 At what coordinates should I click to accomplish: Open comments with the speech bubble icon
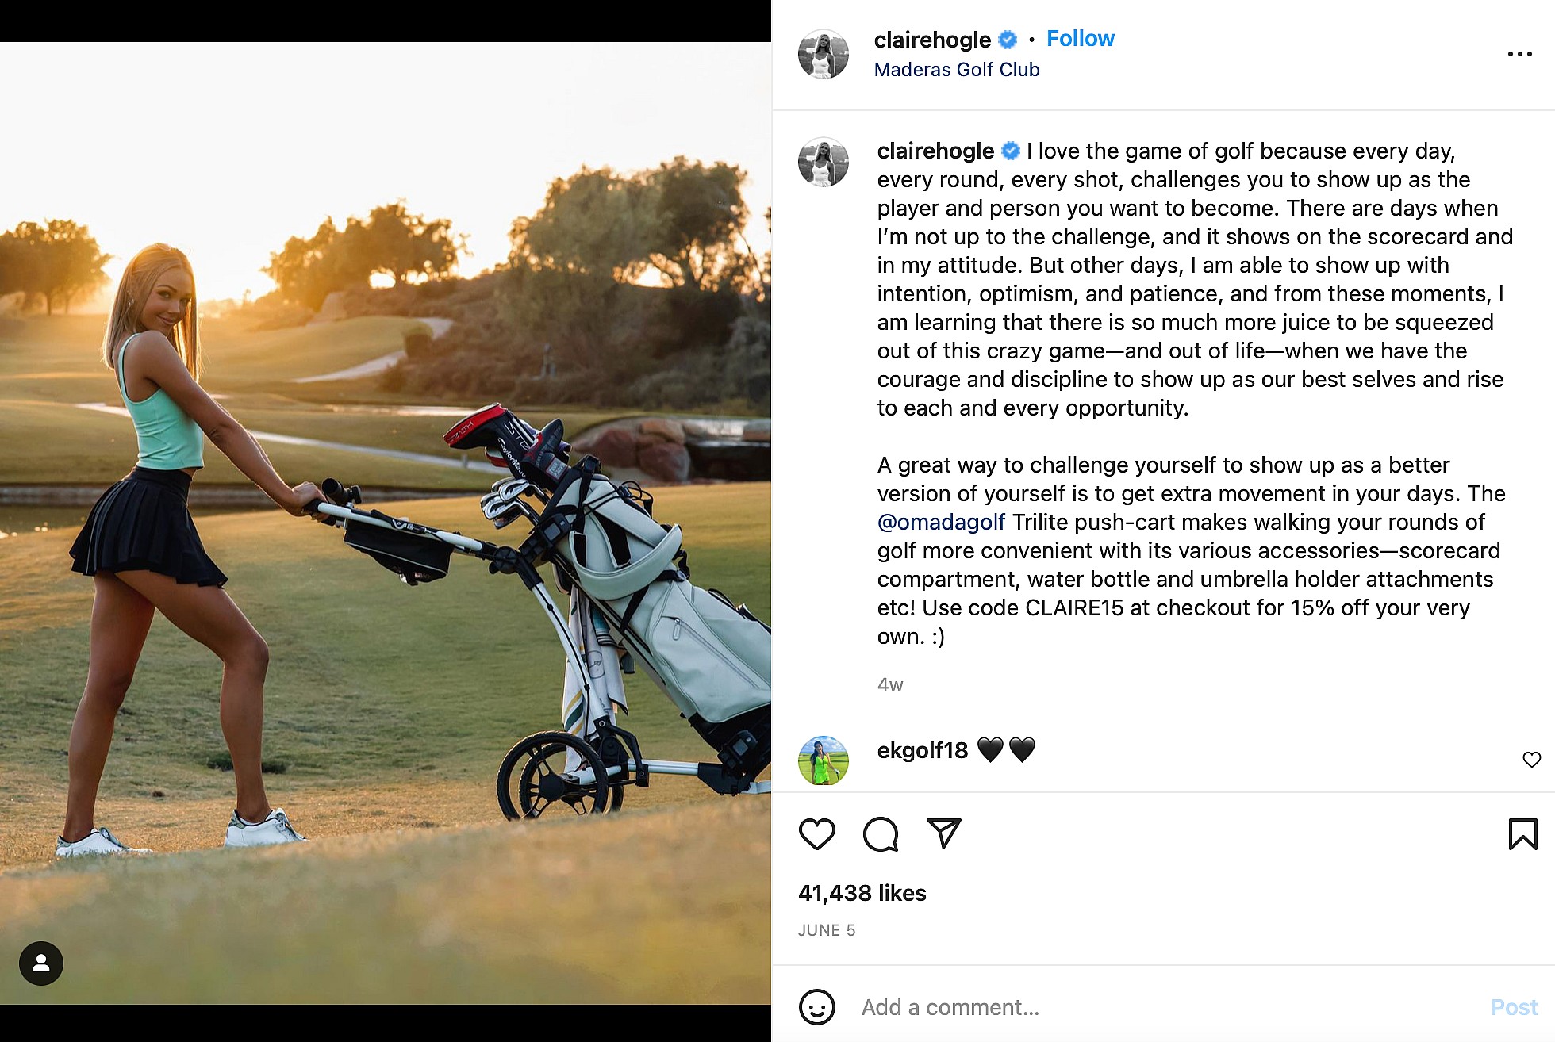tap(880, 834)
